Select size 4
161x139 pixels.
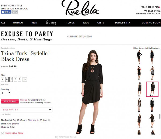coord(3,79)
